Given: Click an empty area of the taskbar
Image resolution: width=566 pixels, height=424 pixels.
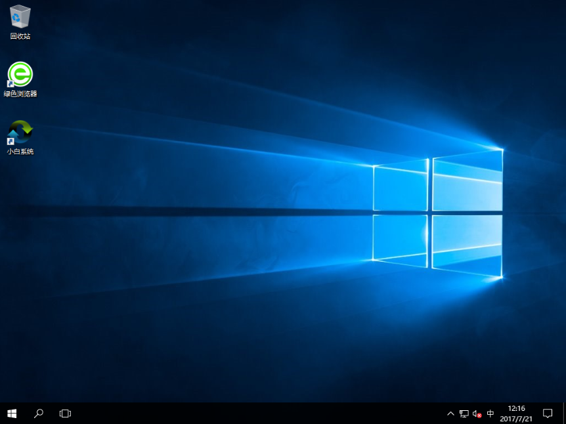Looking at the screenshot, I should tap(263, 413).
